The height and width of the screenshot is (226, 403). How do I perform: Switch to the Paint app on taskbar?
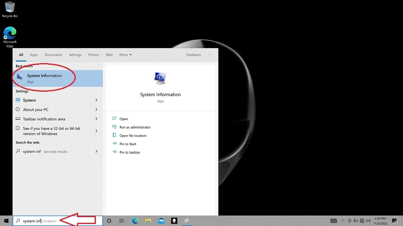pos(187,221)
